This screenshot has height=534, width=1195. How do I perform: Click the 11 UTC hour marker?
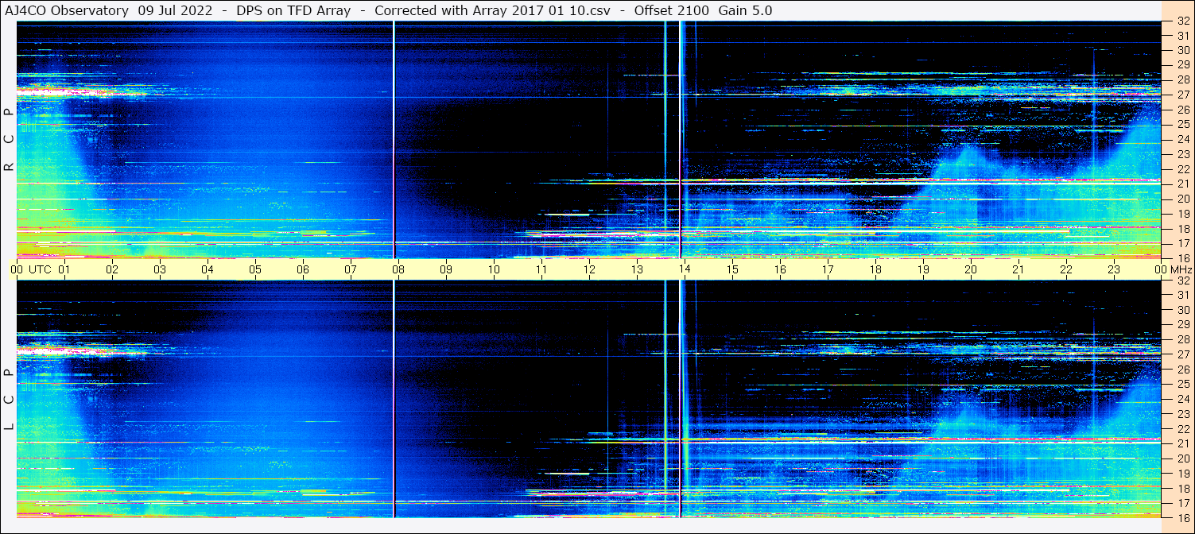point(541,269)
